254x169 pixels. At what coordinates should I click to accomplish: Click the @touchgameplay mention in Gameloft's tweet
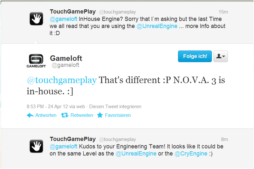click(x=62, y=80)
